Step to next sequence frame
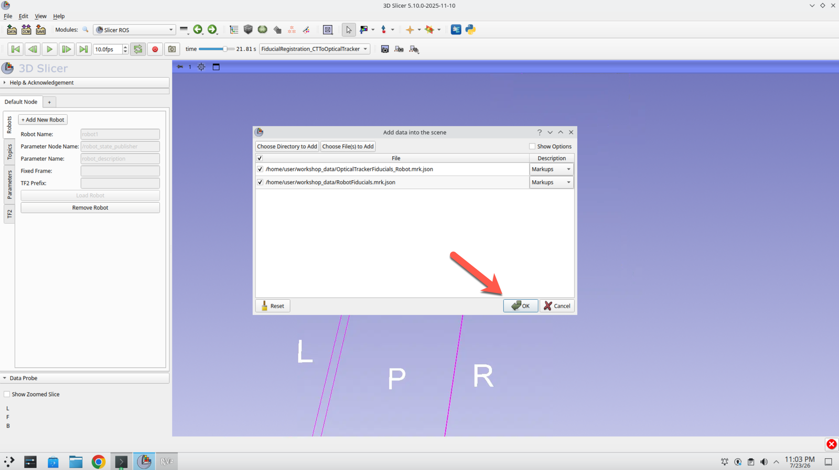The height and width of the screenshot is (470, 839). pyautogui.click(x=66, y=49)
